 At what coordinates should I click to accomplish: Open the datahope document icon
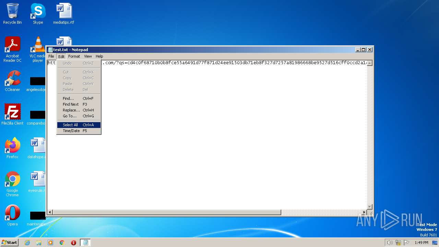(x=37, y=148)
